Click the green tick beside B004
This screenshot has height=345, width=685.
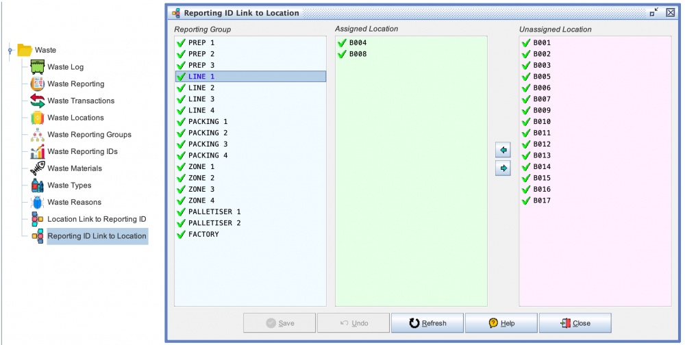click(342, 42)
